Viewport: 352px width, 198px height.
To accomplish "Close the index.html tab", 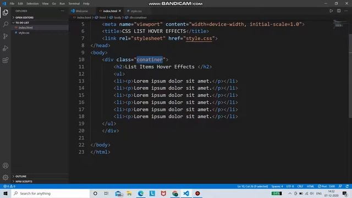I will tap(120, 11).
